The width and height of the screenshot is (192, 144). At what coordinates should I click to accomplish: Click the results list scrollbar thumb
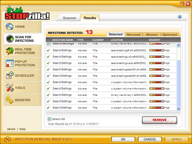(x=179, y=83)
